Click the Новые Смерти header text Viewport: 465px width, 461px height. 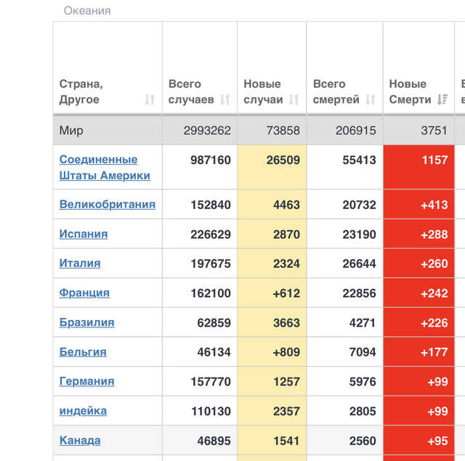[x=410, y=92]
